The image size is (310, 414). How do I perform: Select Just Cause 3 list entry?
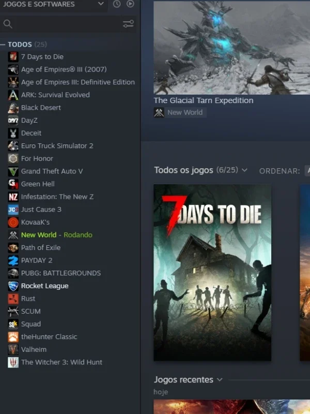41,210
